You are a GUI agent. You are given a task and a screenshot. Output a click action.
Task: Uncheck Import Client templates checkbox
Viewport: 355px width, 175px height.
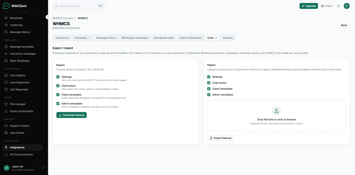pos(209,89)
